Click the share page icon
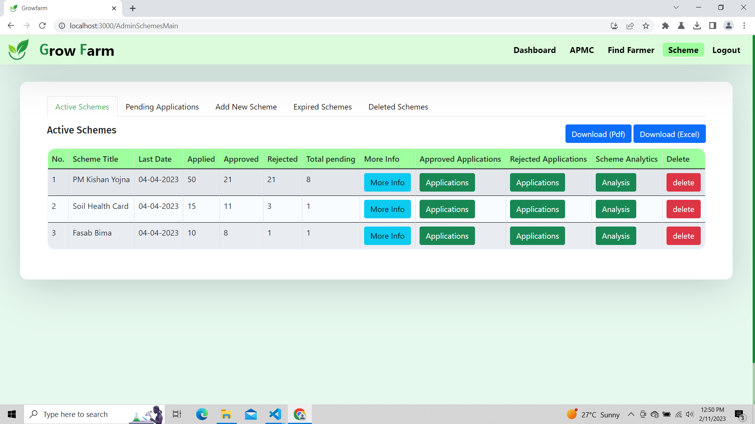Screen dimensions: 755x424 tap(630, 26)
